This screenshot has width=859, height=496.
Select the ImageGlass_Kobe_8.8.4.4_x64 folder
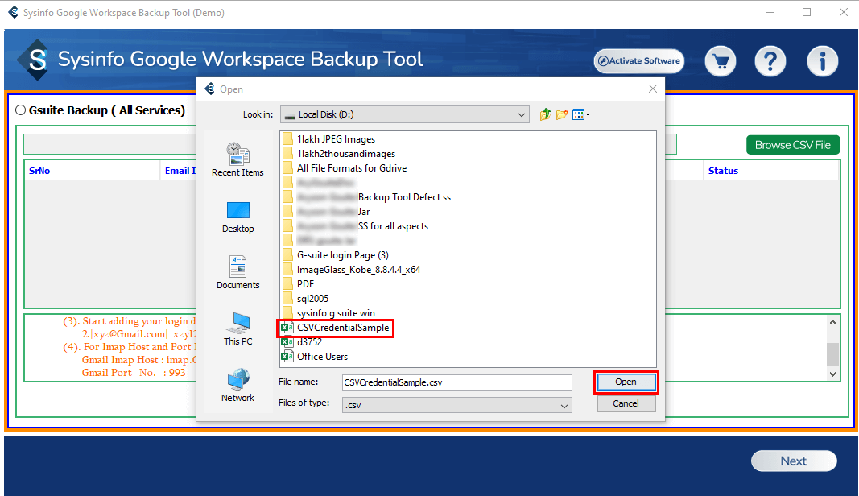tap(351, 270)
